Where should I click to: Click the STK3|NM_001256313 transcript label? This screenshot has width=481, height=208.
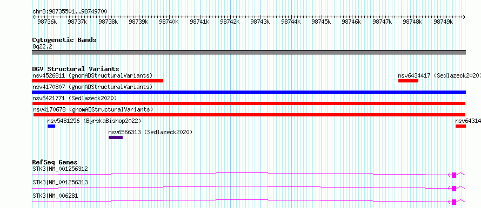(x=60, y=182)
